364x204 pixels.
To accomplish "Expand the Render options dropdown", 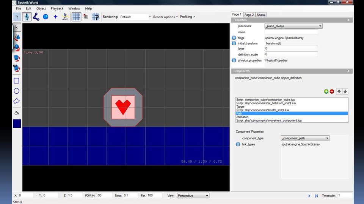I will point(165,17).
